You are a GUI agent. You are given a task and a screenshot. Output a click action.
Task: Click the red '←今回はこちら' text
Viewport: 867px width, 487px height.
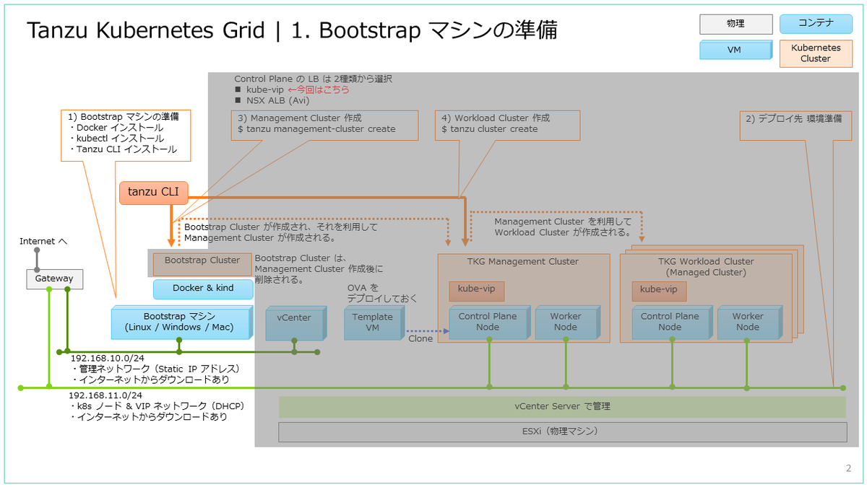[x=319, y=89]
